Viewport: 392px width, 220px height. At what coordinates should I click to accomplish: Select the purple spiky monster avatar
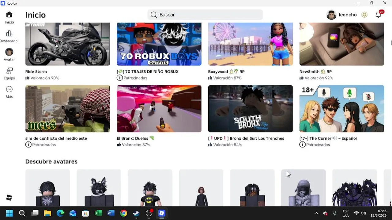355,188
